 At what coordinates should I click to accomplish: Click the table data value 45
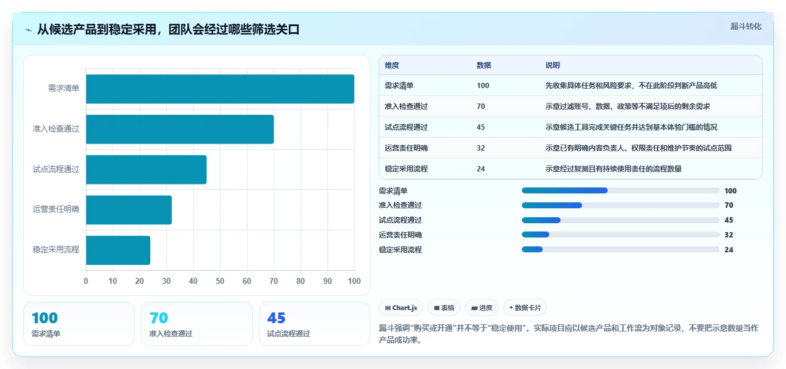coord(481,127)
